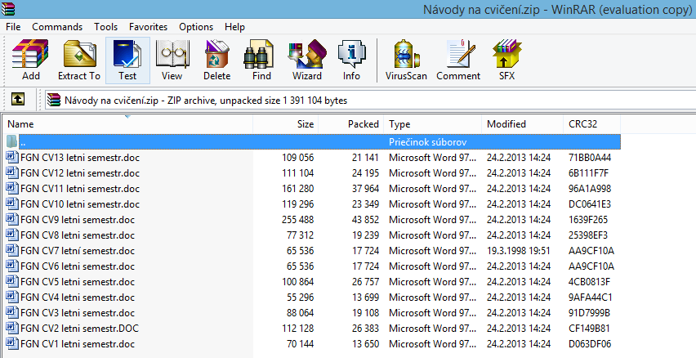Click CRC32 value D063DF06
696x358 pixels.
tap(590, 344)
